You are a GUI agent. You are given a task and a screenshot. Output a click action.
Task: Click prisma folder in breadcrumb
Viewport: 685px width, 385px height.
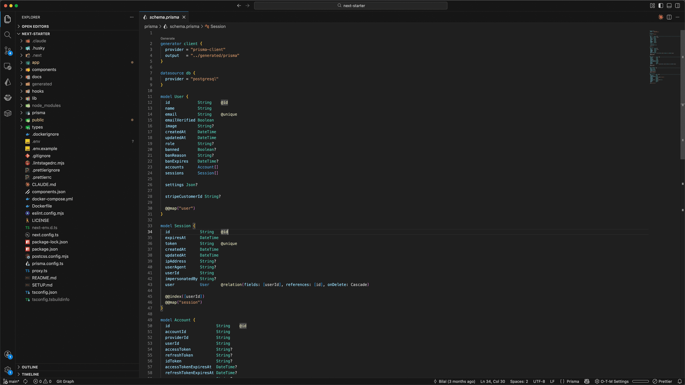(151, 26)
